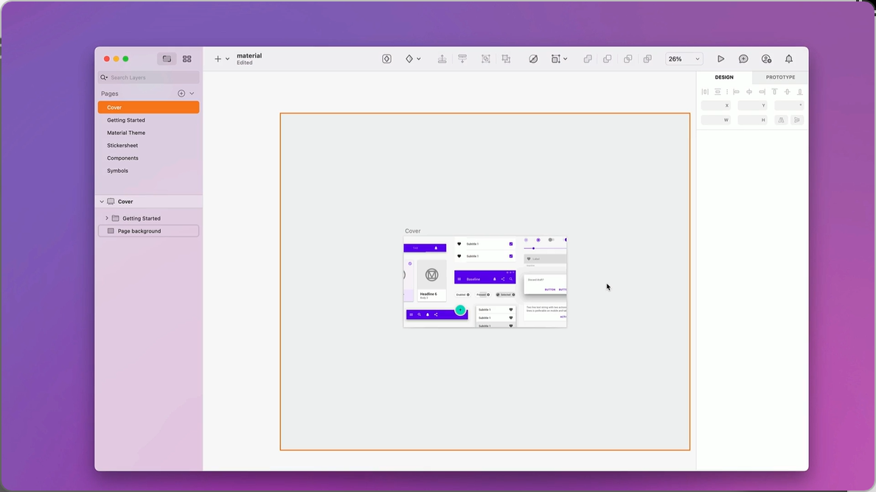Open the Symbols diamond dropdown arrow
The image size is (876, 492).
tap(418, 59)
